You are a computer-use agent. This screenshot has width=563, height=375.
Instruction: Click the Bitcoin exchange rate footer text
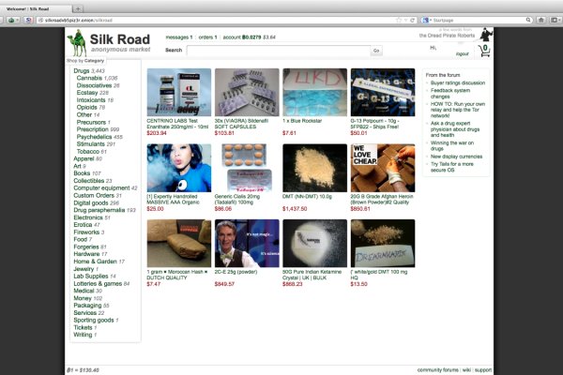[83, 370]
